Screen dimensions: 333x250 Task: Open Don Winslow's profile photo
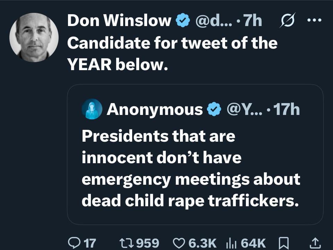pos(34,37)
